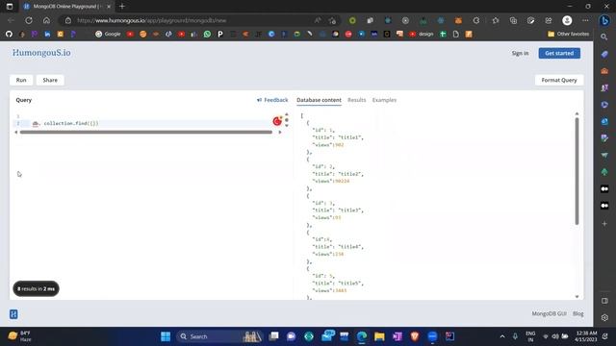Open the Examples tab

tap(384, 100)
